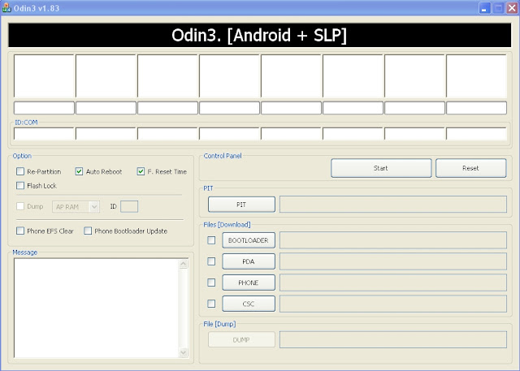Image resolution: width=520 pixels, height=371 pixels.
Task: Click the first ID:COM port box
Action: (44, 134)
